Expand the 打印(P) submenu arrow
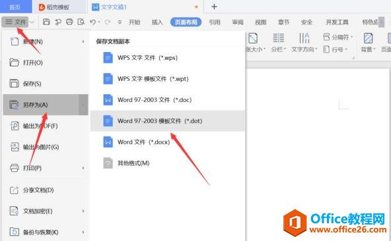391x241 pixels. pyautogui.click(x=83, y=168)
